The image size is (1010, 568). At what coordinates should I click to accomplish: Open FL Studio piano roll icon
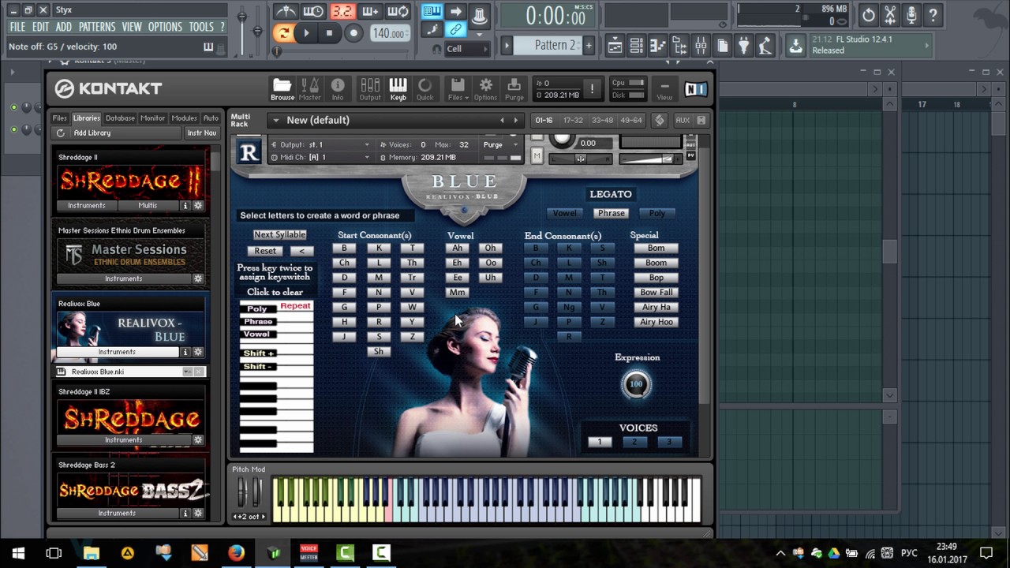(657, 46)
